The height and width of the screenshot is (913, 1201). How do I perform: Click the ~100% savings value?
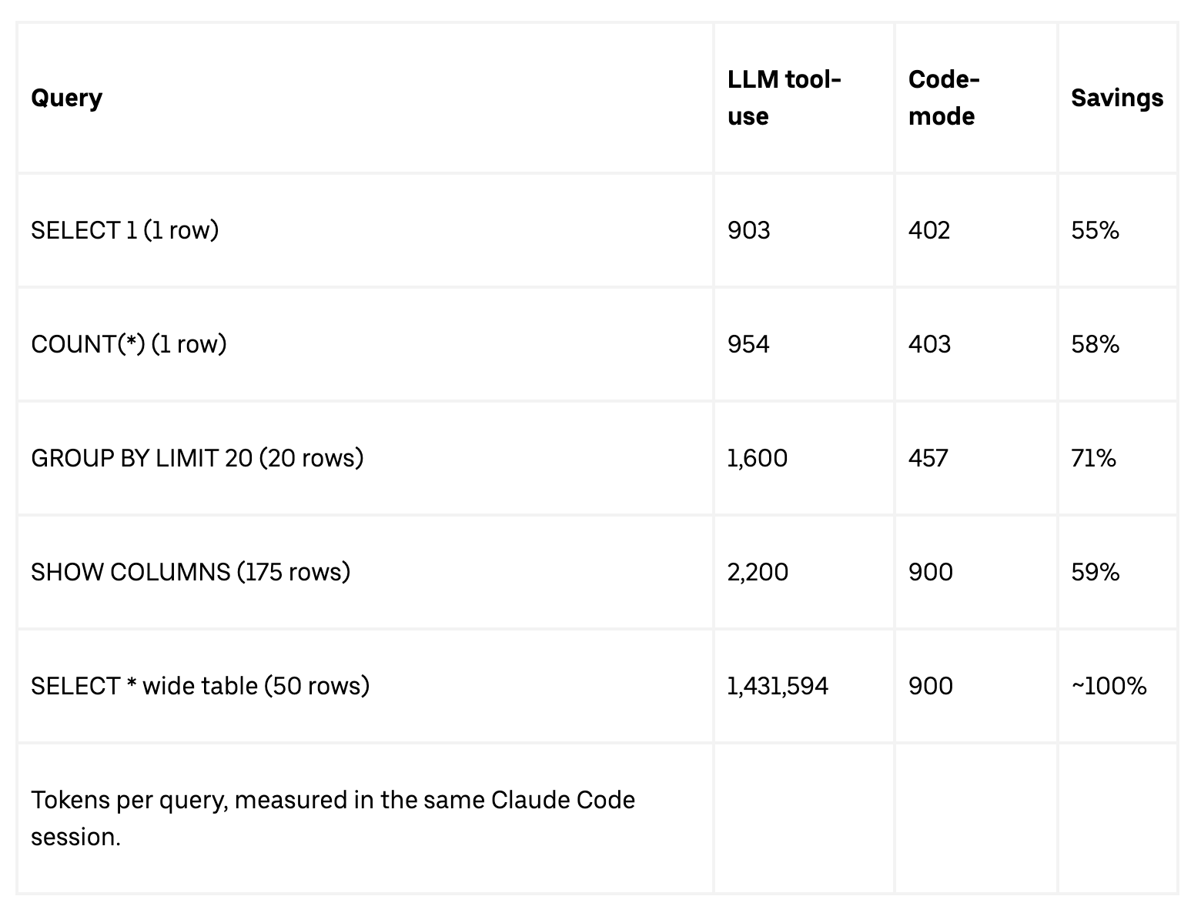point(1109,686)
